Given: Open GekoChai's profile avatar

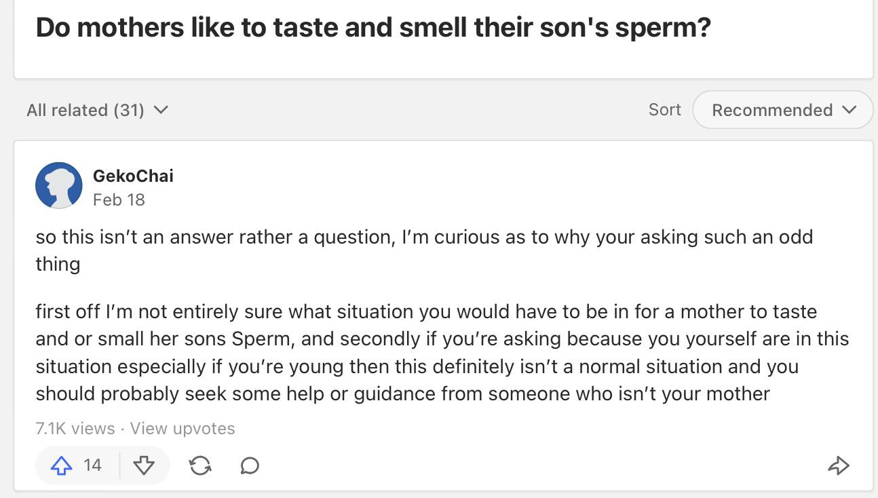Looking at the screenshot, I should coord(59,185).
